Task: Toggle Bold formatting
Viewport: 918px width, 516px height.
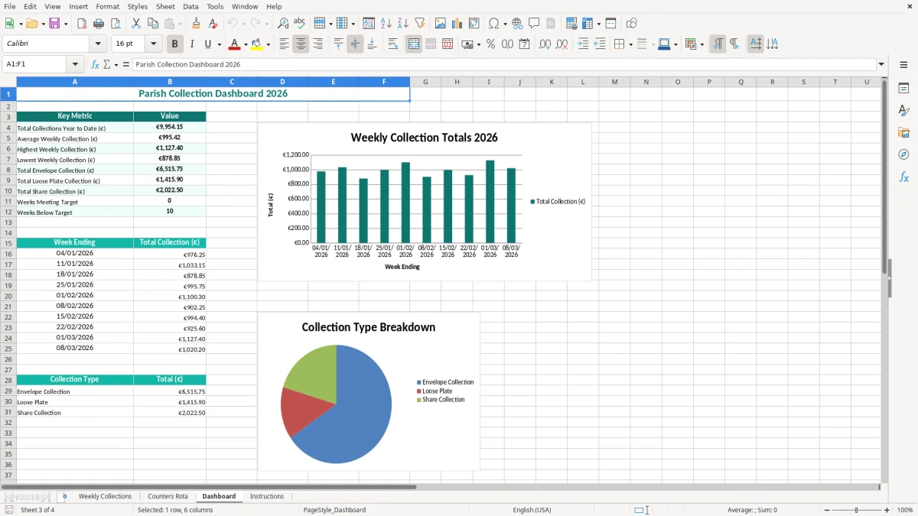Action: [175, 44]
